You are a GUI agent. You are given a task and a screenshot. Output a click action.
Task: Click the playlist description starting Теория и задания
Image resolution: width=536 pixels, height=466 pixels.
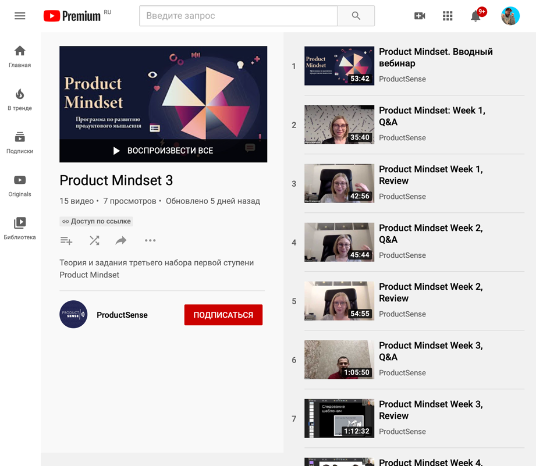(157, 269)
